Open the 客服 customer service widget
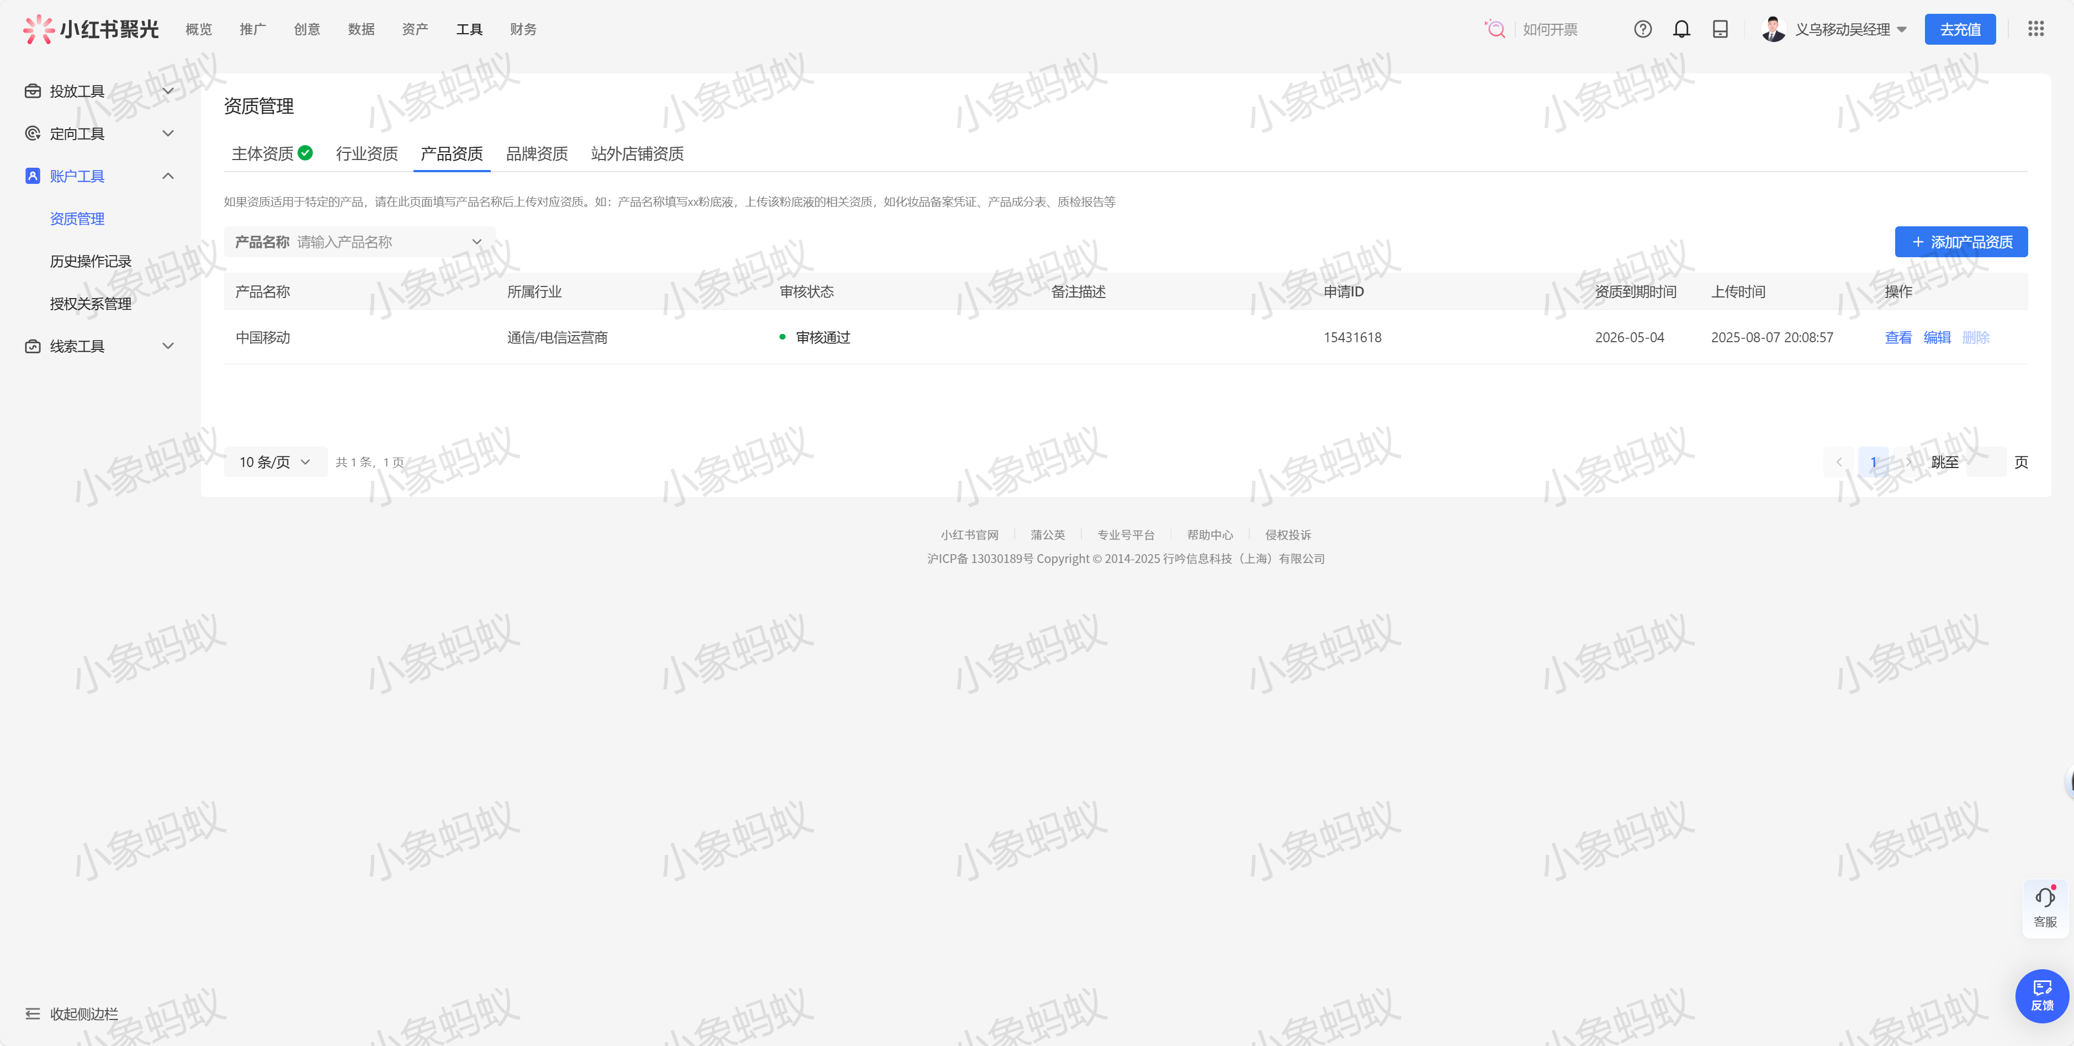This screenshot has width=2074, height=1046. click(x=2045, y=907)
